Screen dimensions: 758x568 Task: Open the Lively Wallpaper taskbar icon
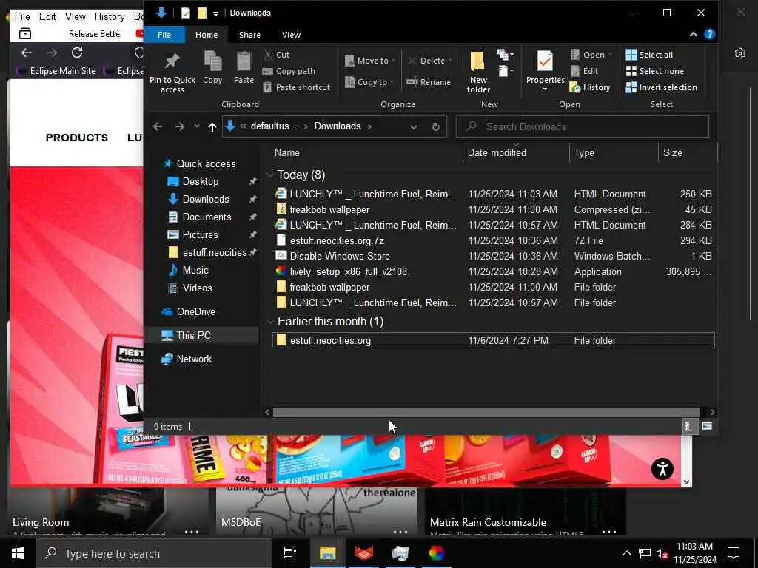click(436, 553)
